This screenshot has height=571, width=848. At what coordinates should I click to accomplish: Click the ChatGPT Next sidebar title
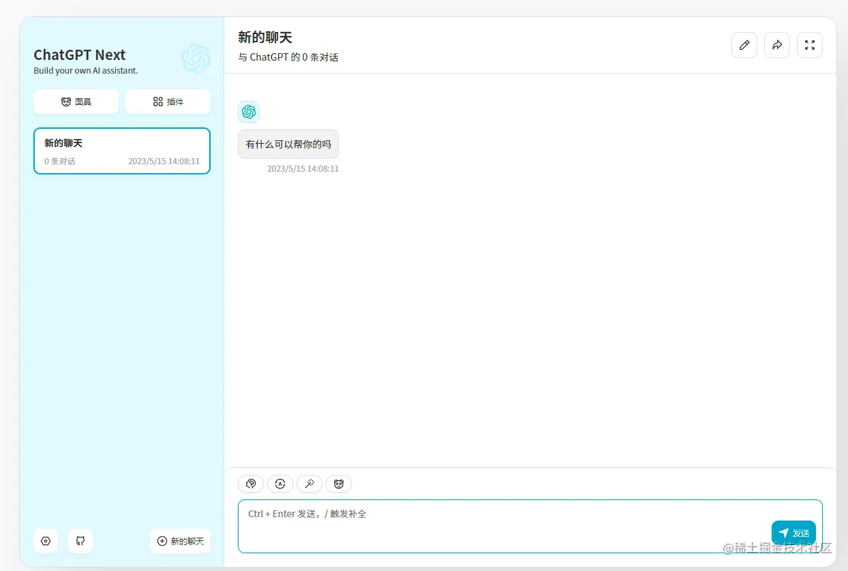80,55
